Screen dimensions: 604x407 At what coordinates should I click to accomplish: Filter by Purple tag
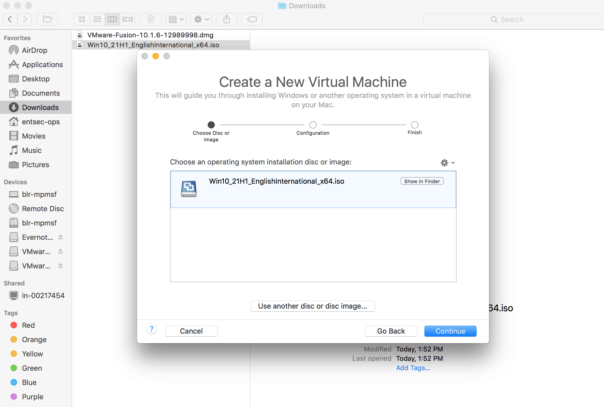click(36, 397)
